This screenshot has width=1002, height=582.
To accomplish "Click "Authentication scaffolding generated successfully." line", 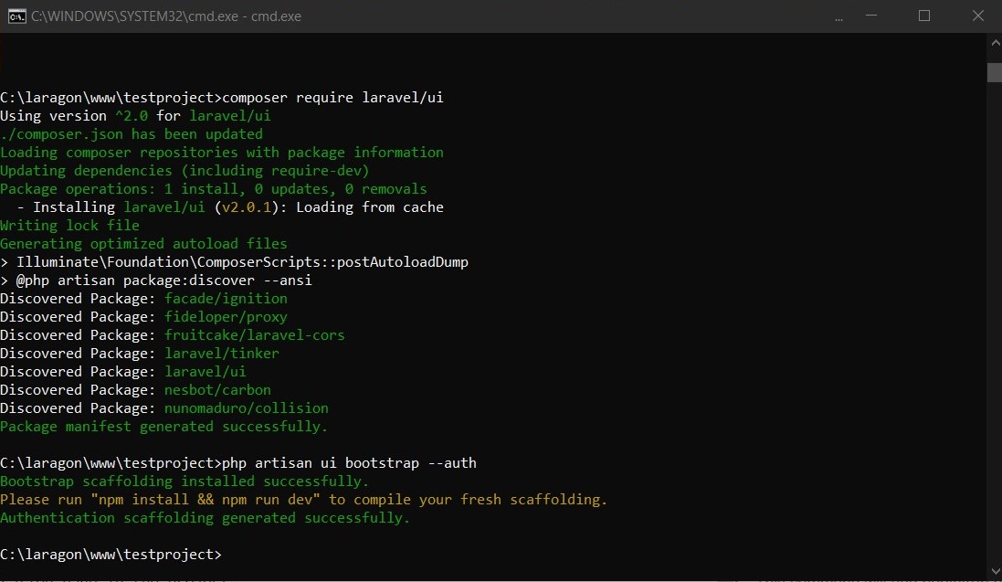I will (206, 518).
